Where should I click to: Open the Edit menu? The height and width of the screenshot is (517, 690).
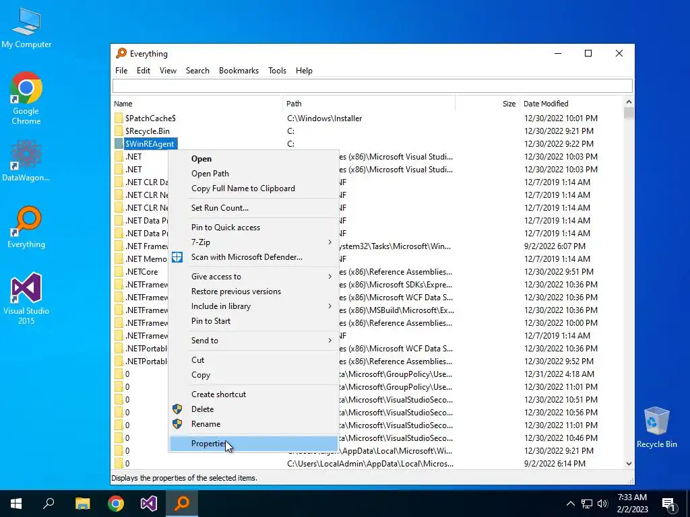click(144, 71)
